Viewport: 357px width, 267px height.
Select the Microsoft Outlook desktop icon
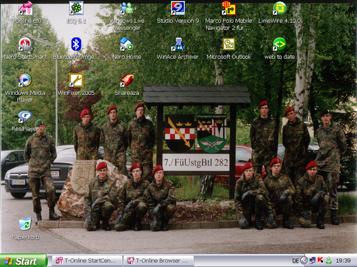coord(228,44)
